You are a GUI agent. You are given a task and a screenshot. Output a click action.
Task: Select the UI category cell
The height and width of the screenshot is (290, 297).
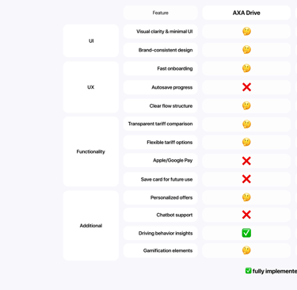91,41
